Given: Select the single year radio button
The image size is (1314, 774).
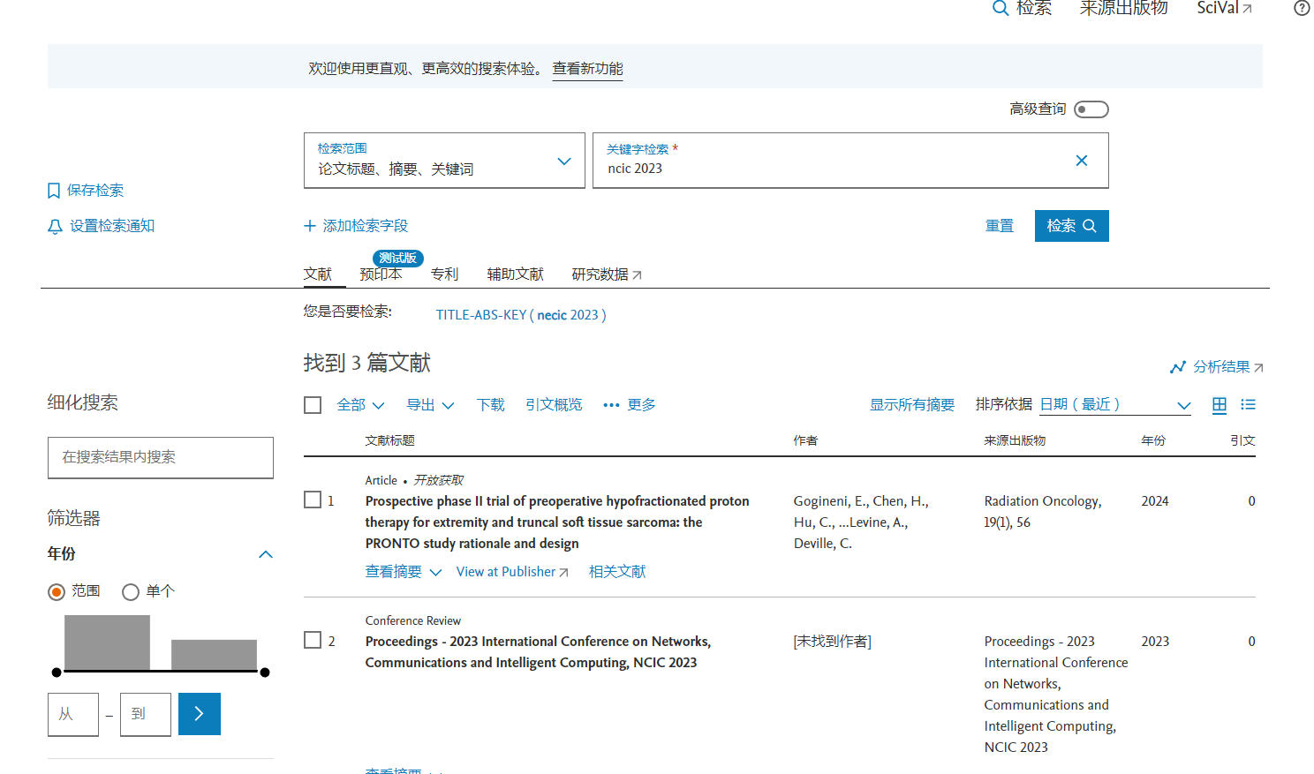Looking at the screenshot, I should coord(131,592).
